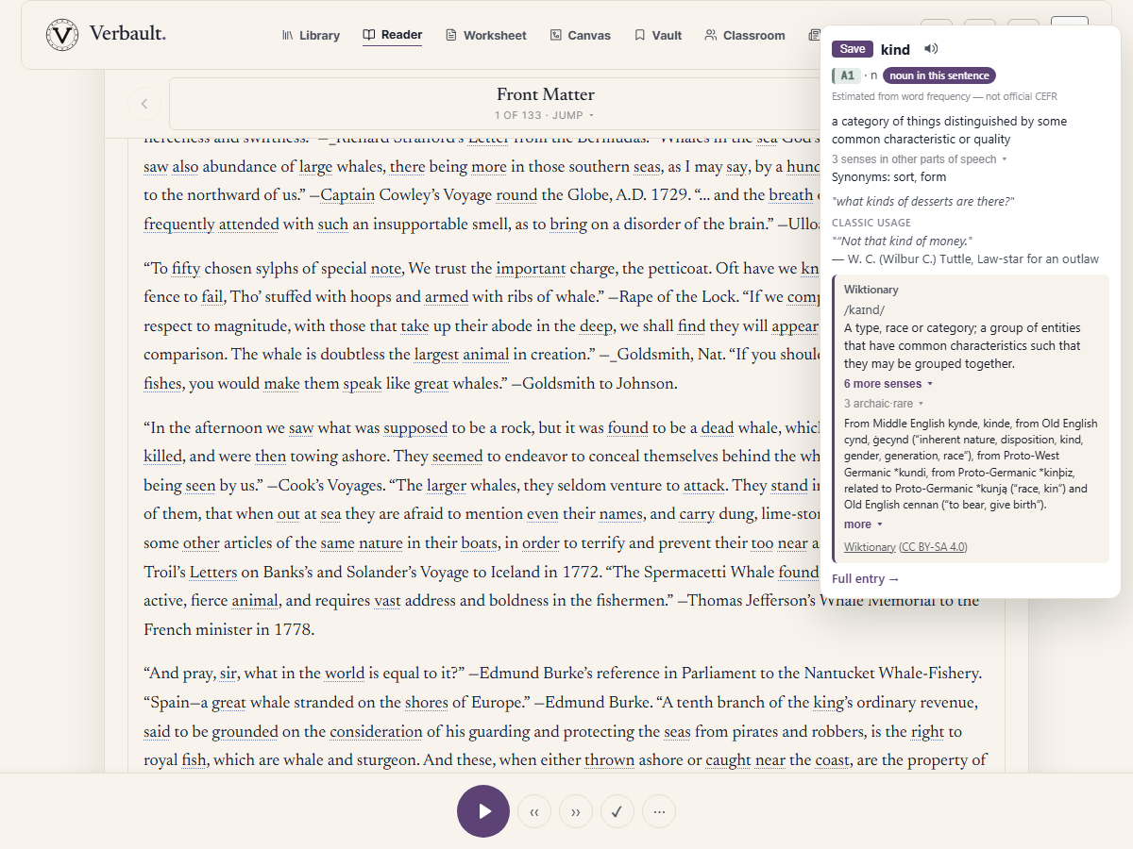Image resolution: width=1133 pixels, height=849 pixels.
Task: Open the Front Matter jump selector
Action: click(x=546, y=104)
